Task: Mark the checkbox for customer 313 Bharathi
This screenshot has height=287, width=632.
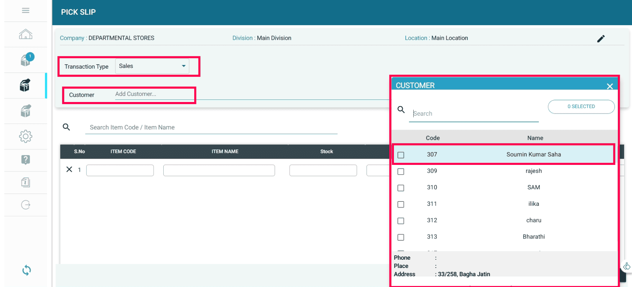Action: [x=401, y=237]
